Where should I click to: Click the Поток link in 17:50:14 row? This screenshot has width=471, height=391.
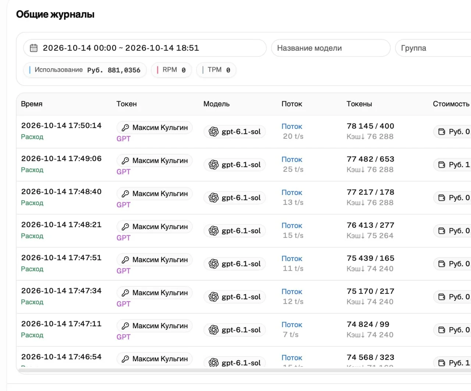[x=292, y=126]
